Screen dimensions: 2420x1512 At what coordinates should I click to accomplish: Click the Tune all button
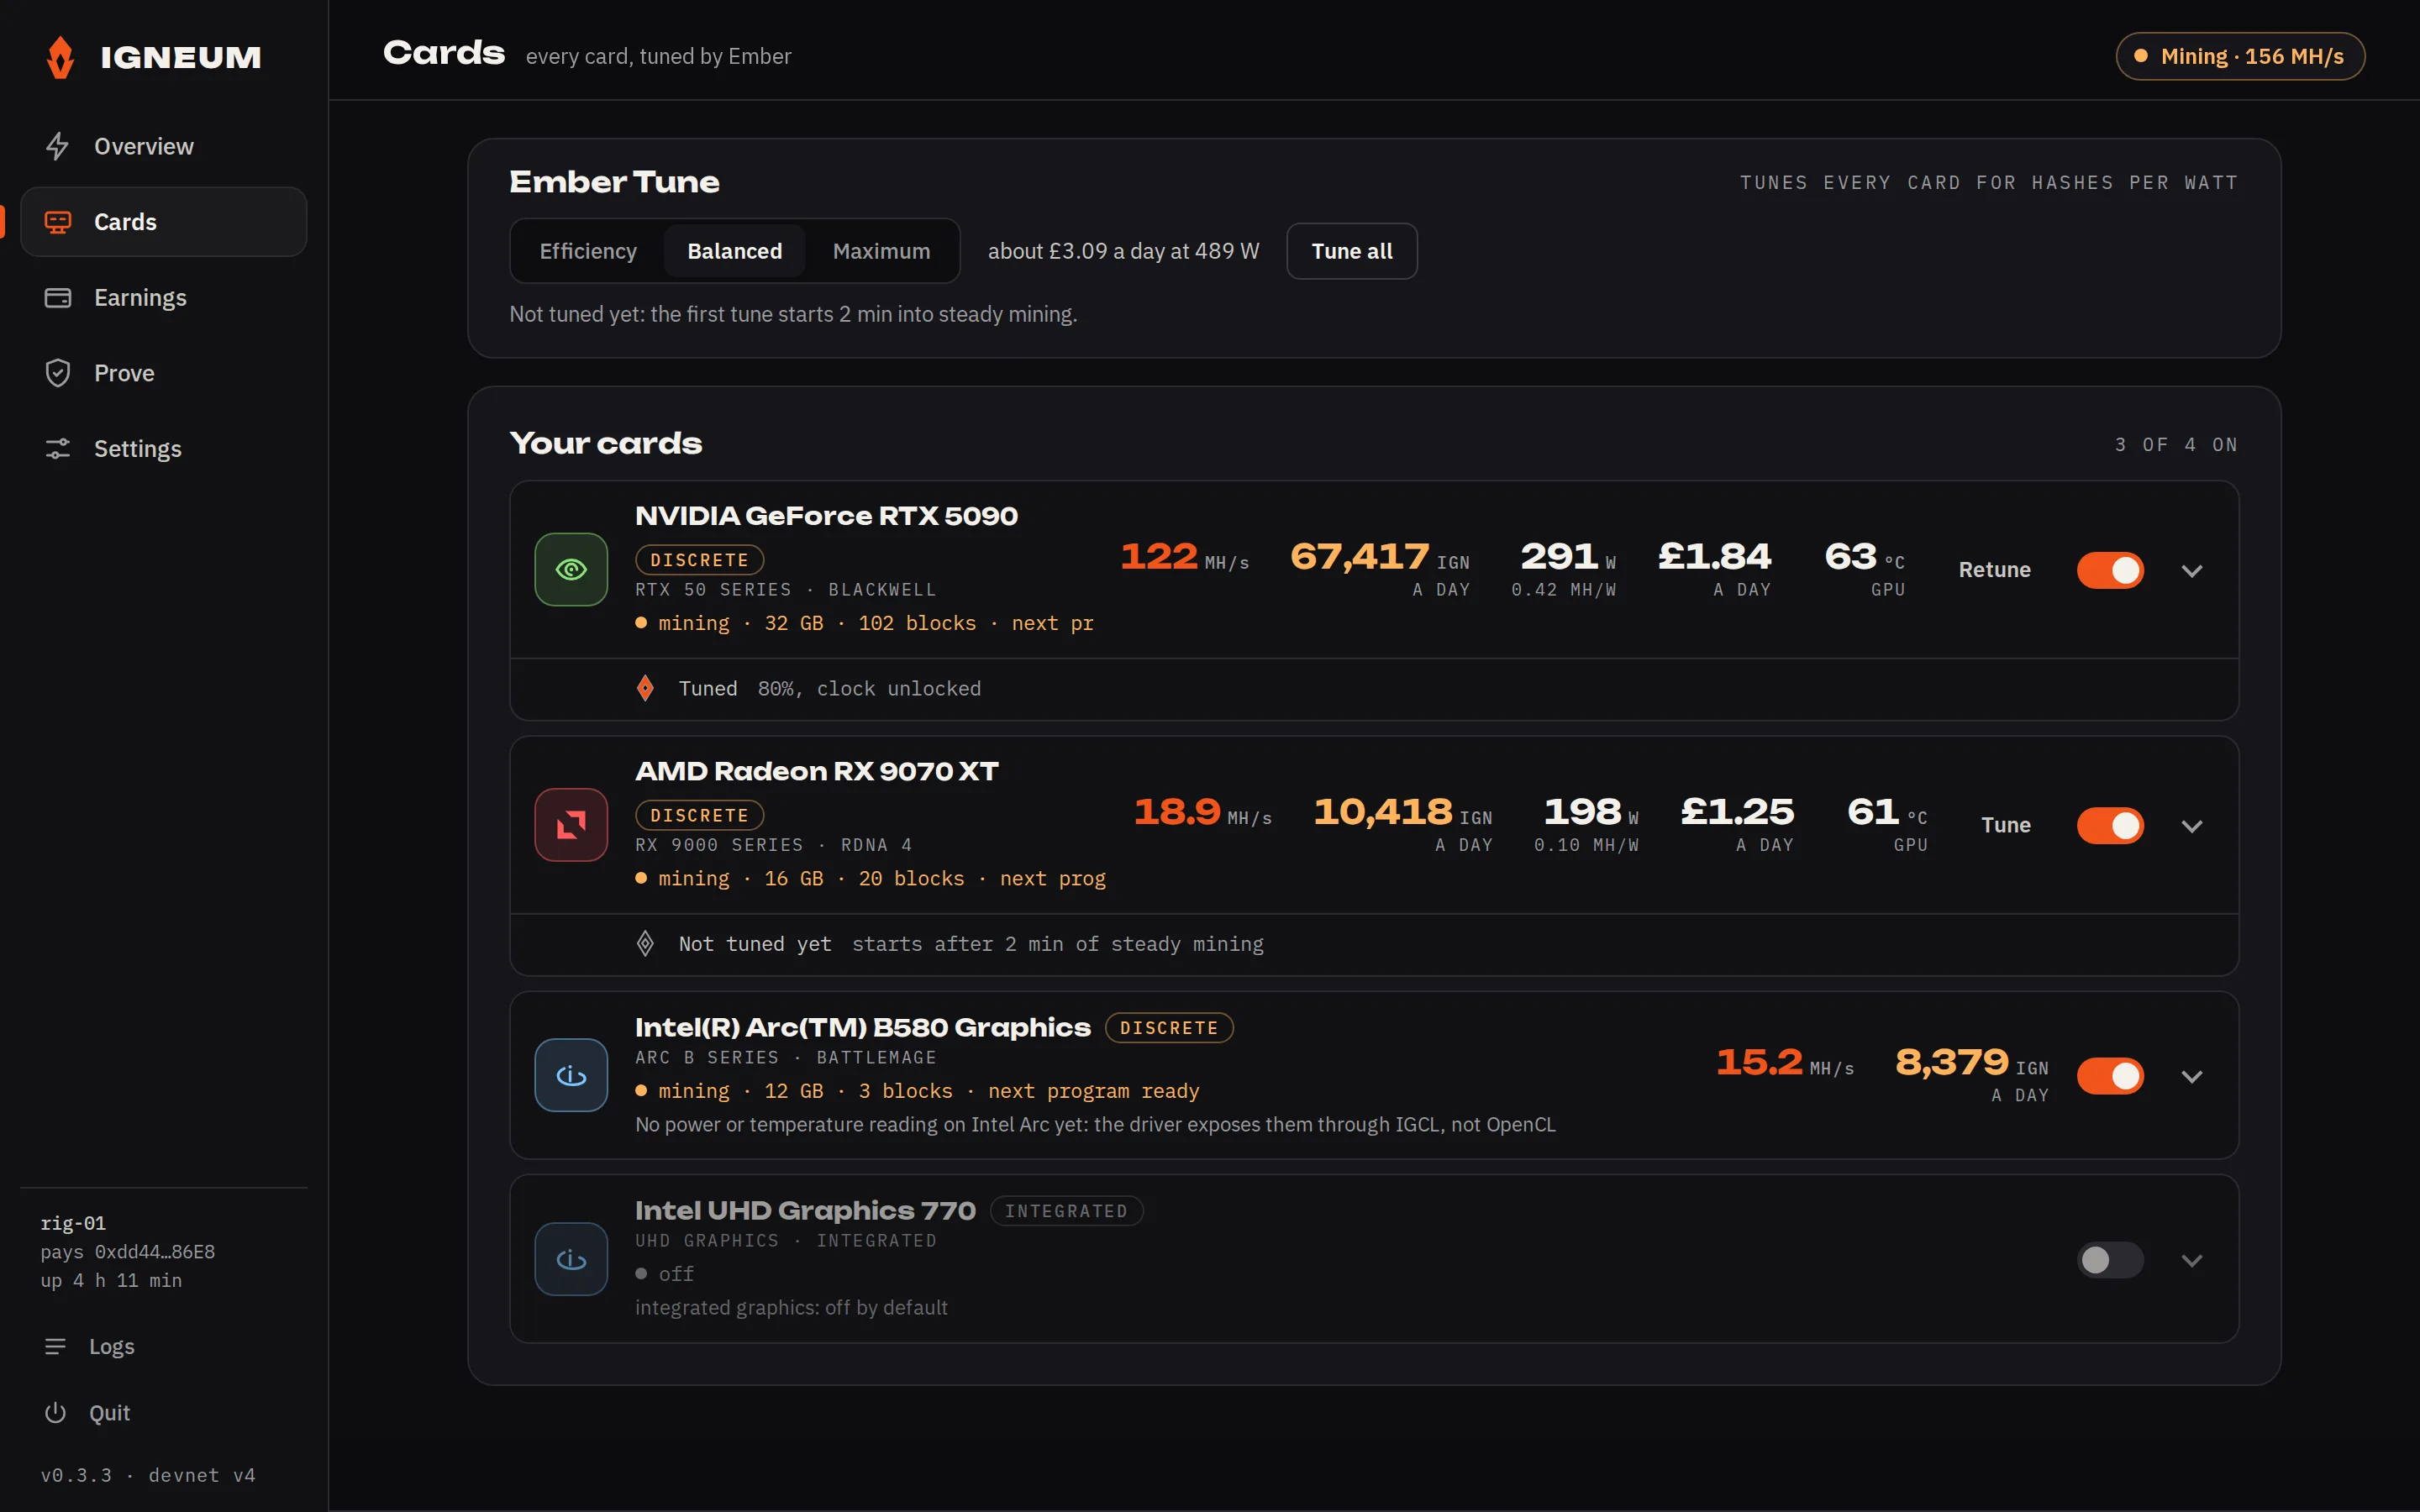tap(1352, 251)
